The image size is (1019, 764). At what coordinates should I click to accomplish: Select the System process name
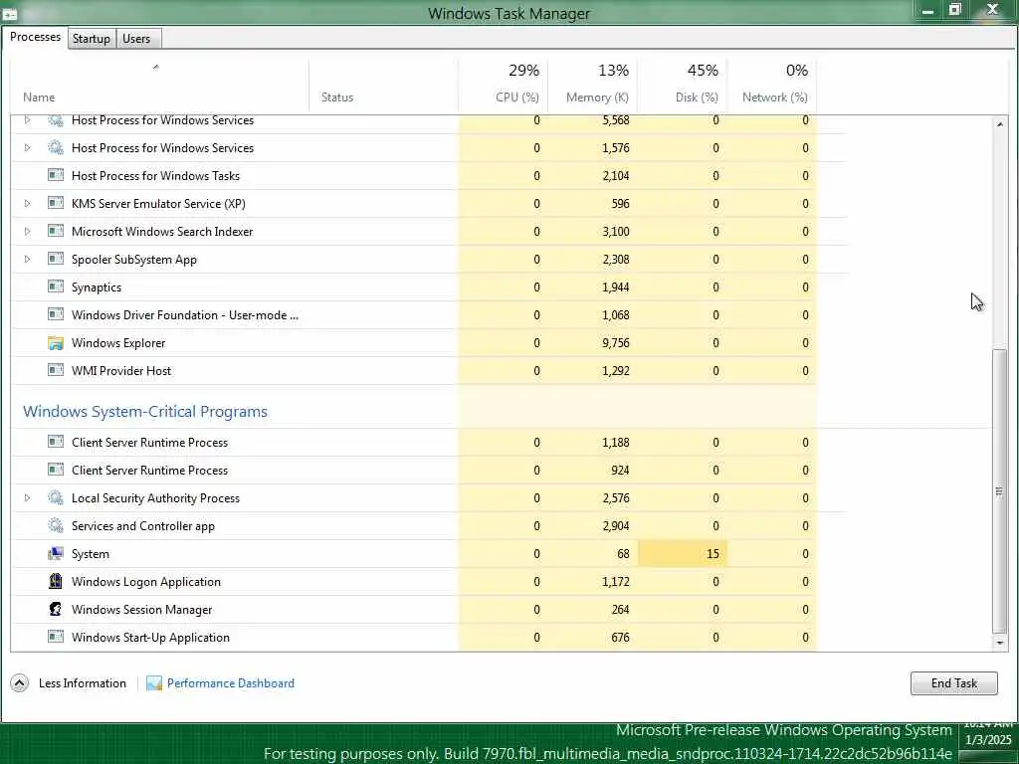point(91,553)
